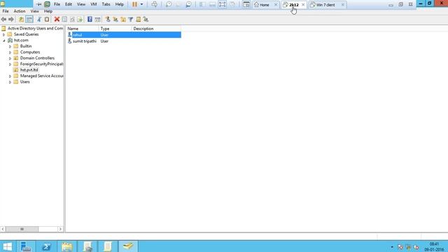Click the filter funnel icon
The width and height of the screenshot is (448, 252).
click(x=131, y=20)
